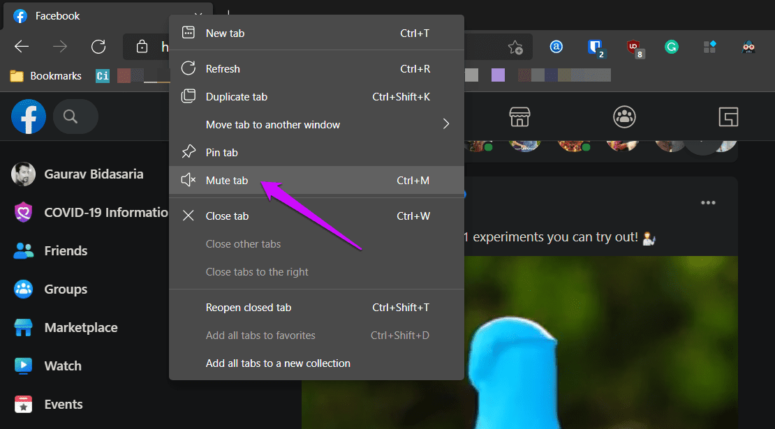Click the Facebook logo home icon
Viewport: 775px width, 429px height.
[29, 117]
